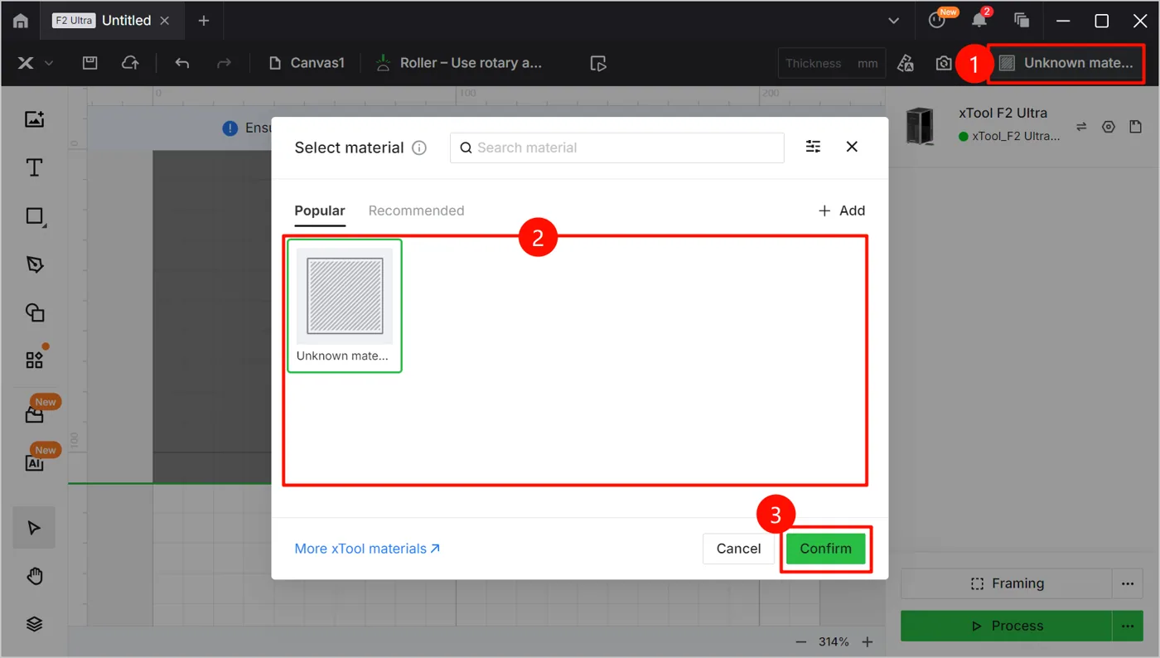
Task: Open the material filter settings icon
Action: click(813, 147)
